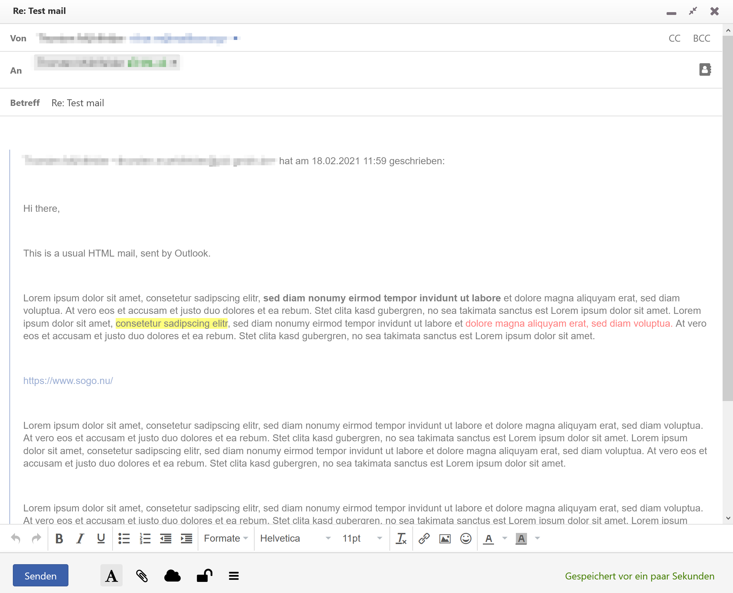Open the Formate dropdown

[x=226, y=538]
